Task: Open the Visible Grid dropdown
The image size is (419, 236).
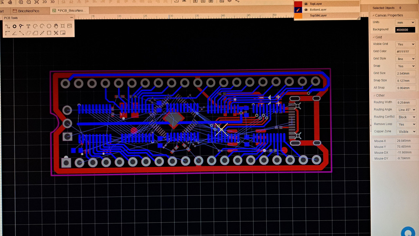Action: click(x=406, y=44)
